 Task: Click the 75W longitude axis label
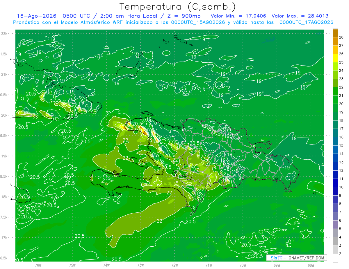point(72,265)
